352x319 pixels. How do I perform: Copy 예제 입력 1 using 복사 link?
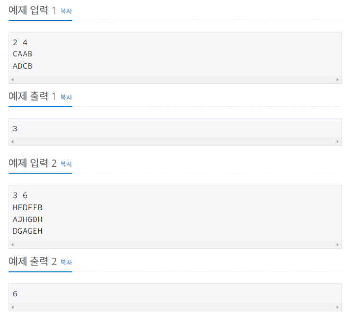pyautogui.click(x=66, y=11)
